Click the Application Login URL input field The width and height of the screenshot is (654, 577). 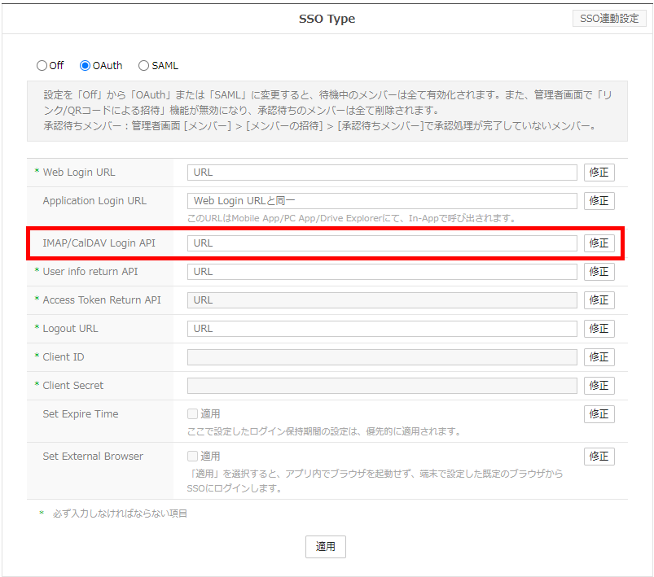tap(382, 201)
